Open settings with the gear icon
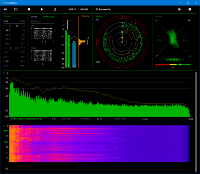This screenshot has width=200, height=174. [179, 9]
